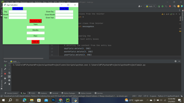Toggle scroll to end in console
184x103 pixels.
coord(9,77)
